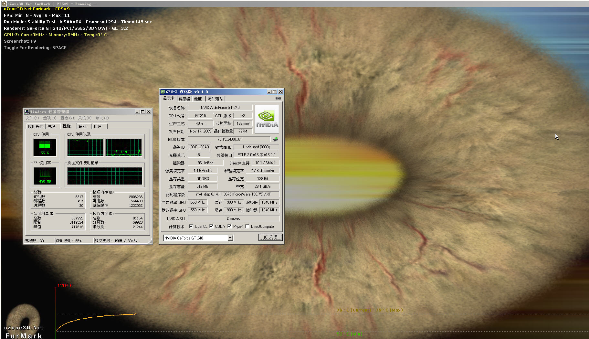Click the CPU 使用: 55% status bar entry

[x=74, y=241]
